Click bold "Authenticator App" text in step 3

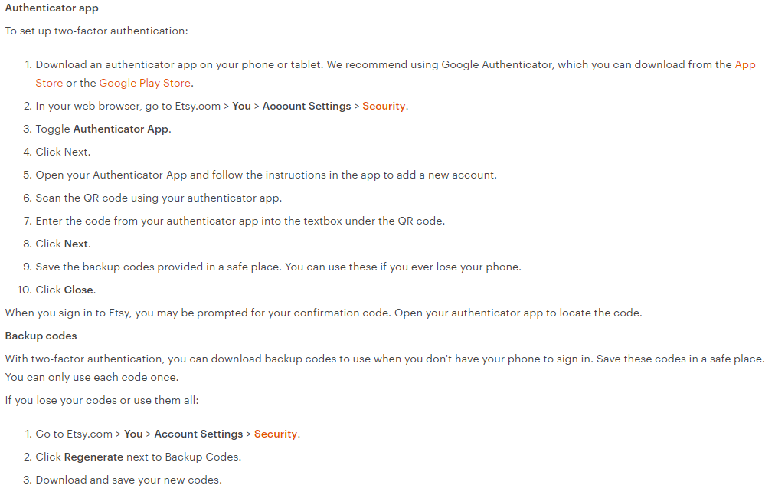120,129
